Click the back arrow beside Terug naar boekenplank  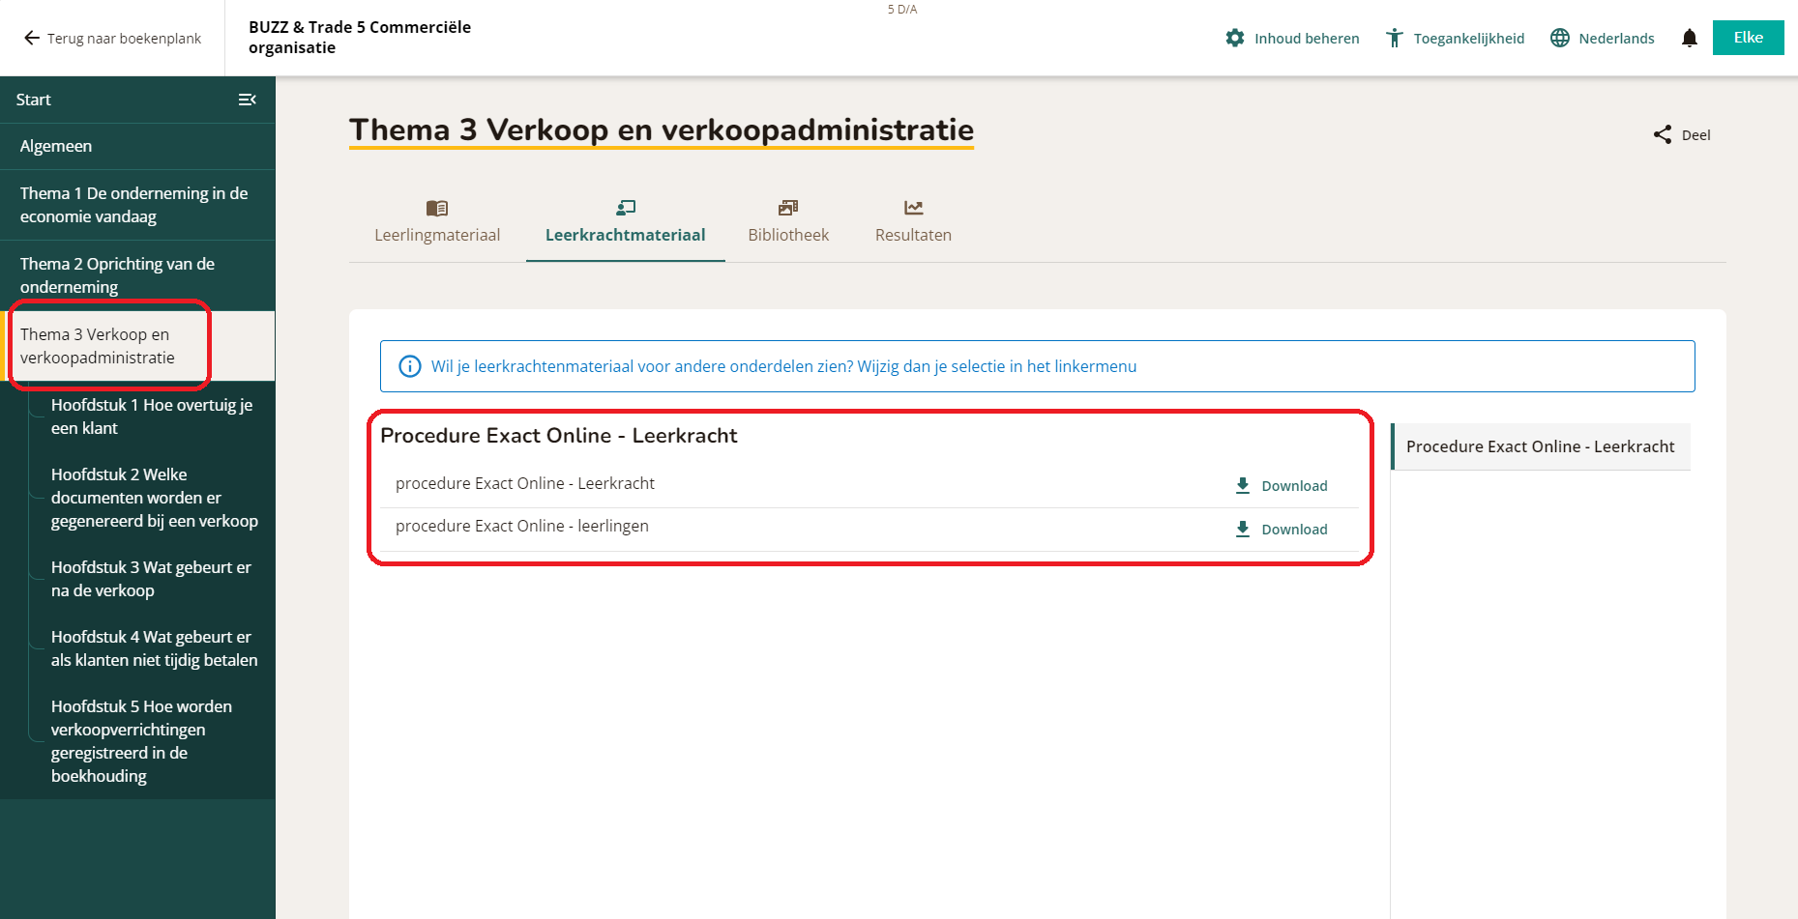[x=30, y=38]
